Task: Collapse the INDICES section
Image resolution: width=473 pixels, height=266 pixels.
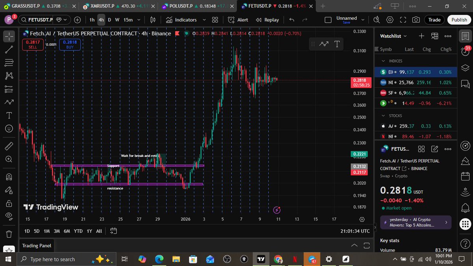Action: [x=383, y=61]
